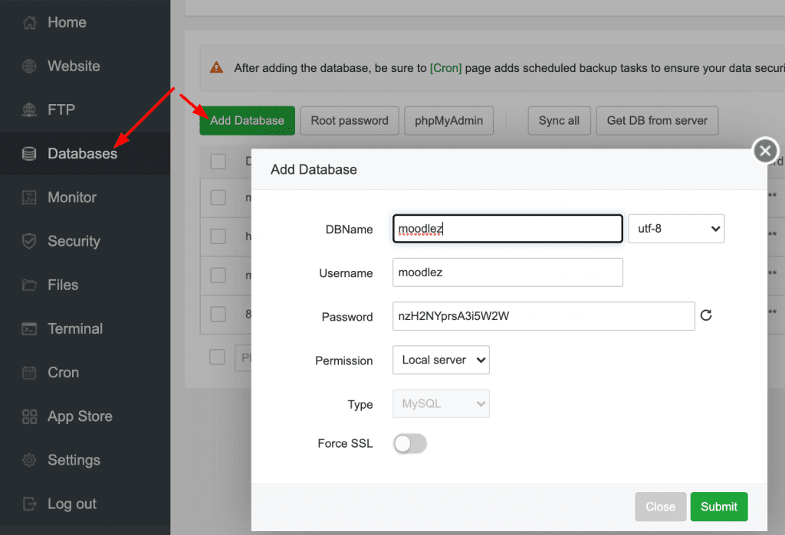Click the Terminal icon in sidebar
This screenshot has height=535, width=785.
[30, 329]
